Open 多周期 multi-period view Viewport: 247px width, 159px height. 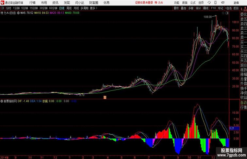[x=84, y=8]
